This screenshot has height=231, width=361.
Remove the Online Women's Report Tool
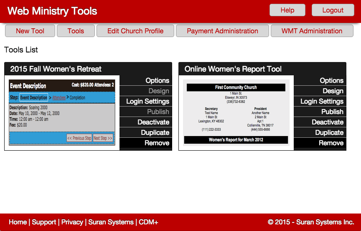331,143
